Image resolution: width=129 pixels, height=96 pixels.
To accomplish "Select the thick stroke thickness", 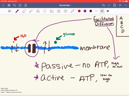I will [x=108, y=11].
